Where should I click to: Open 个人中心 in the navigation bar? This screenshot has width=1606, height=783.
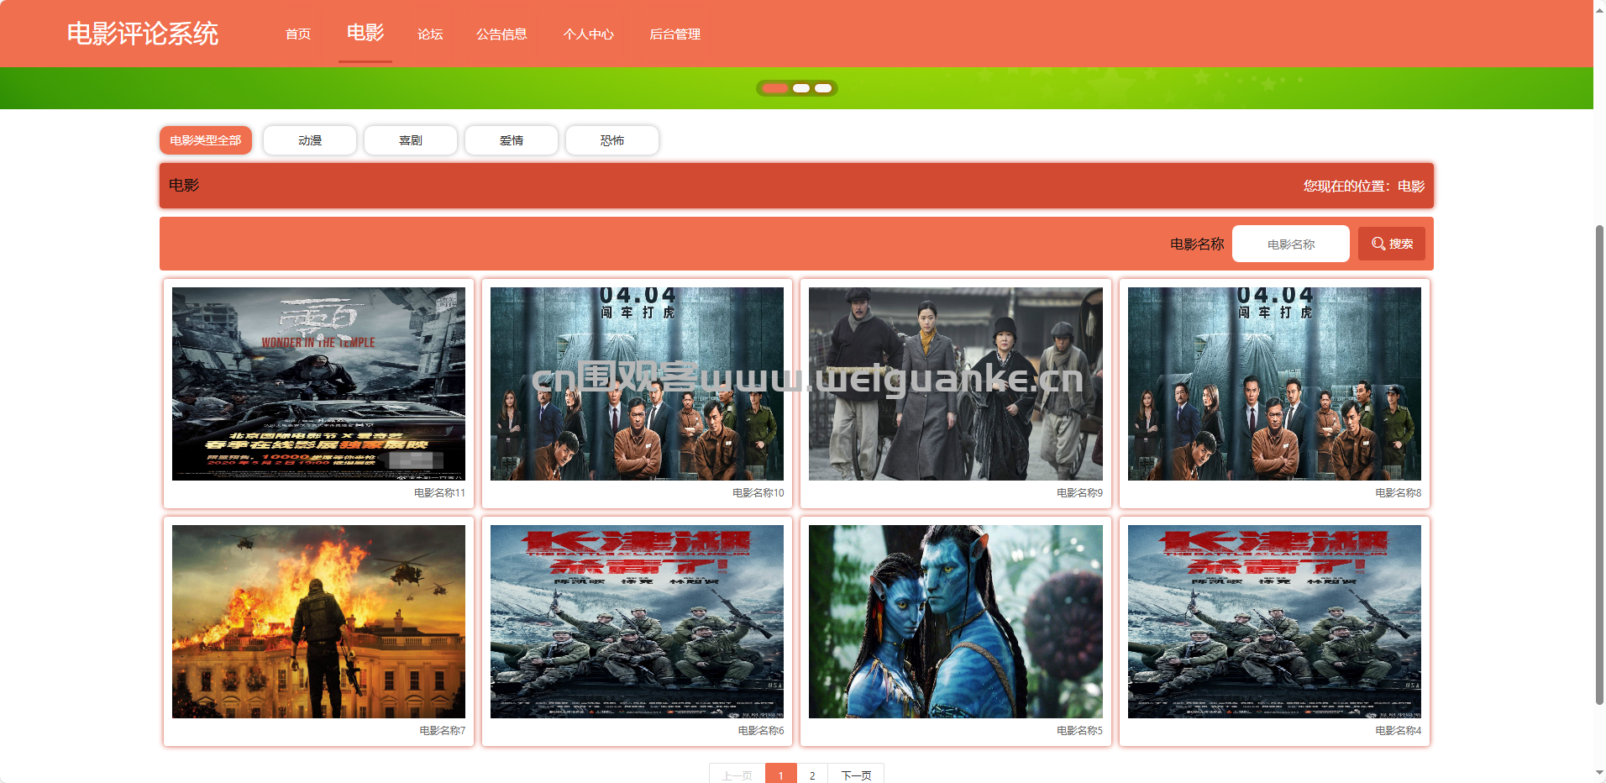(x=589, y=34)
